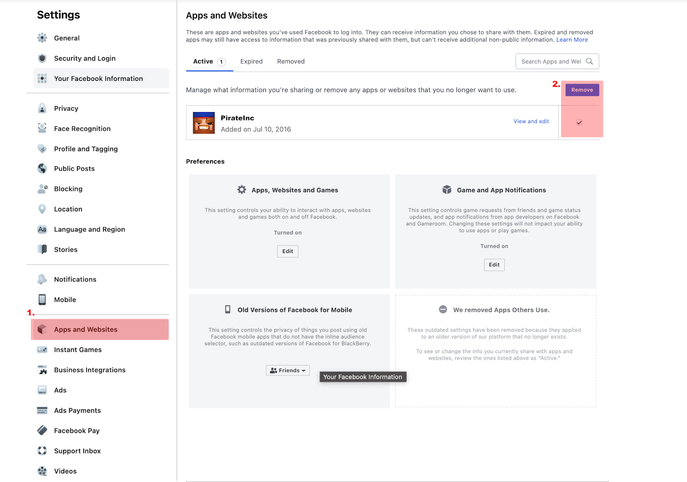Open Instant Games settings
This screenshot has width=687, height=482.
(x=101, y=350)
